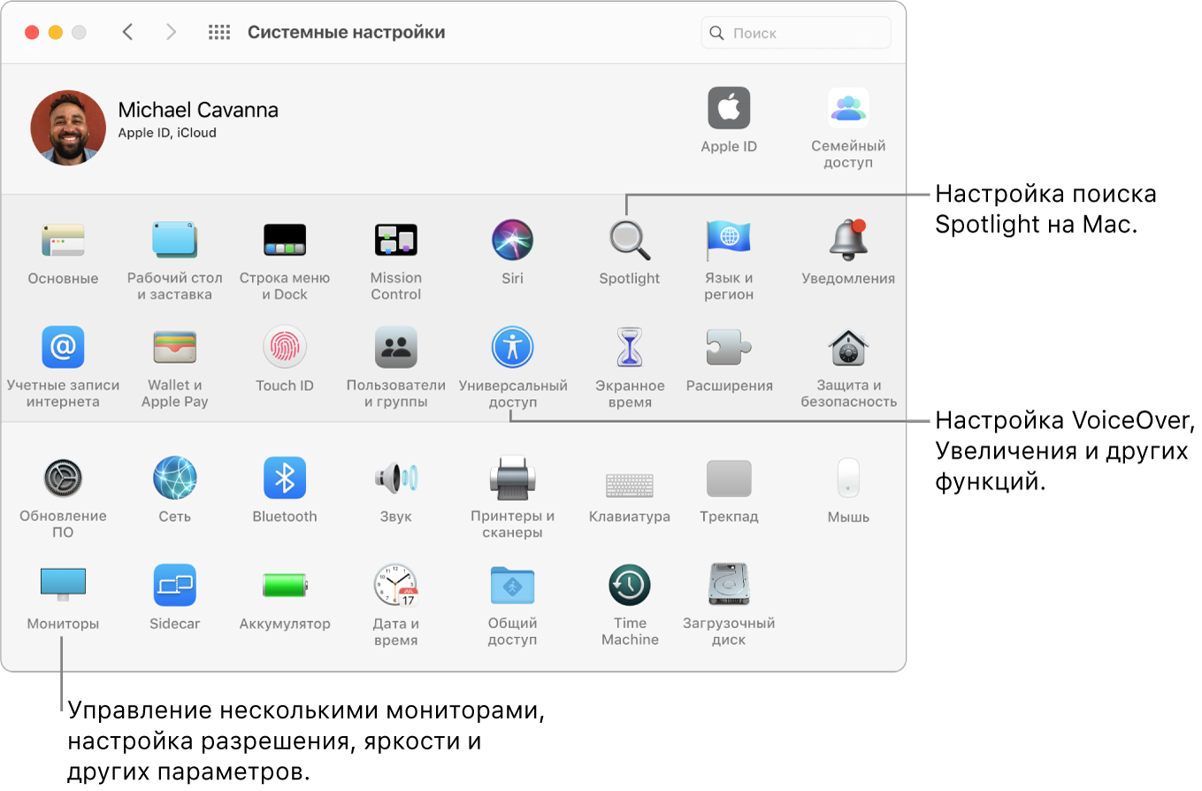Open Общий доступ folder icon
The image size is (1202, 791).
[x=512, y=586]
